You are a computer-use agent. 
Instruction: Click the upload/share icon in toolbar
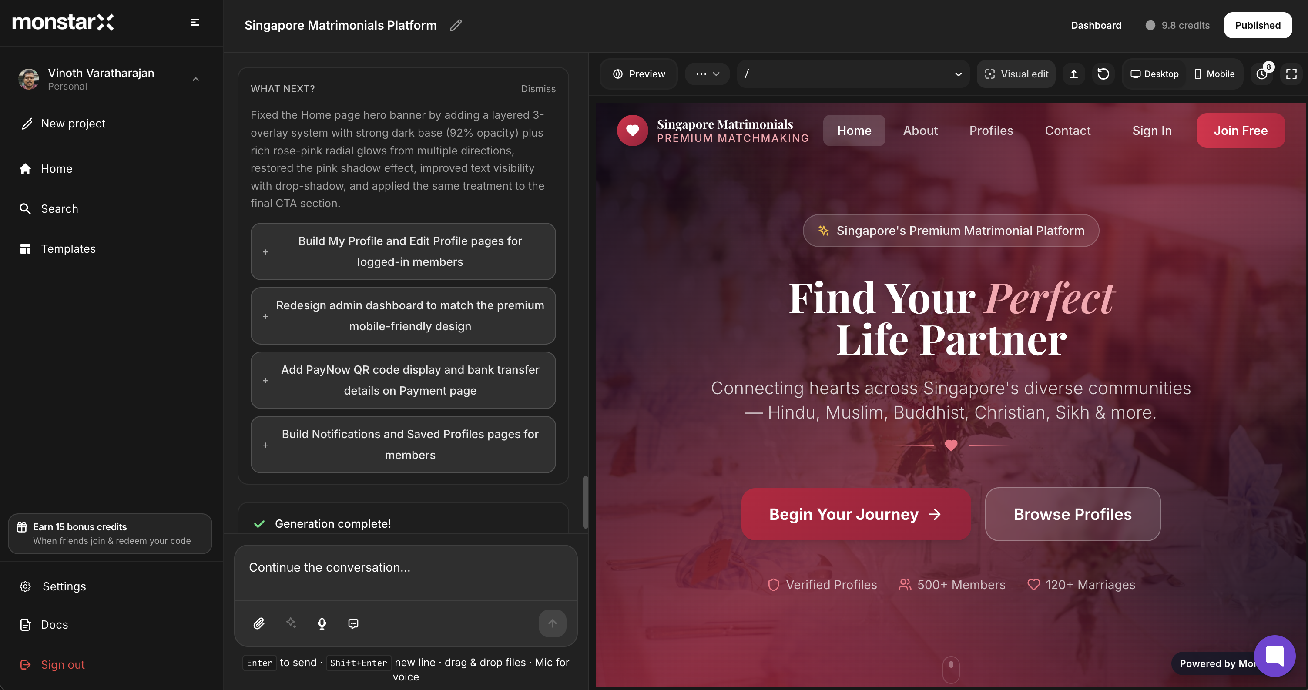click(1073, 74)
